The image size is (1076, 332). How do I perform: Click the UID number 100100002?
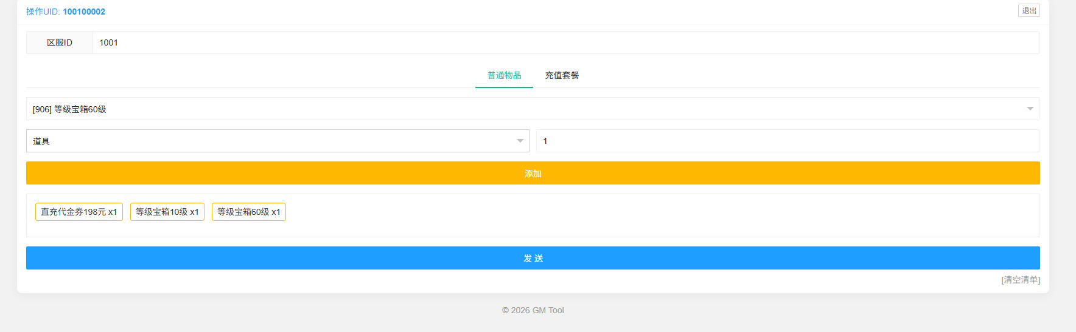point(84,12)
